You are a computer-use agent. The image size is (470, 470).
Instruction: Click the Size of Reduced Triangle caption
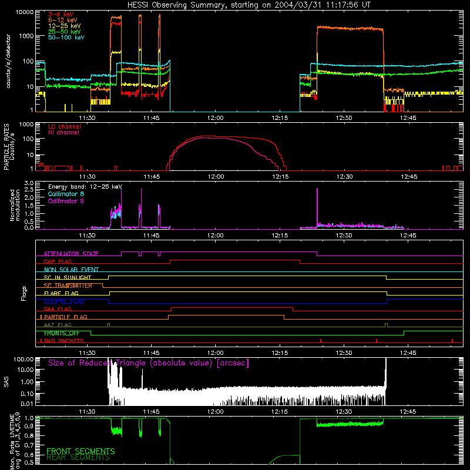pos(149,363)
